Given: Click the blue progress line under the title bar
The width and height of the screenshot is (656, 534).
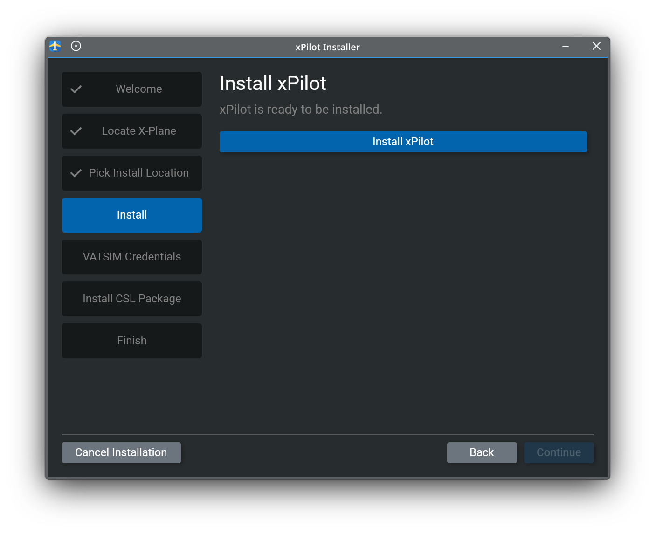Looking at the screenshot, I should (327, 57).
